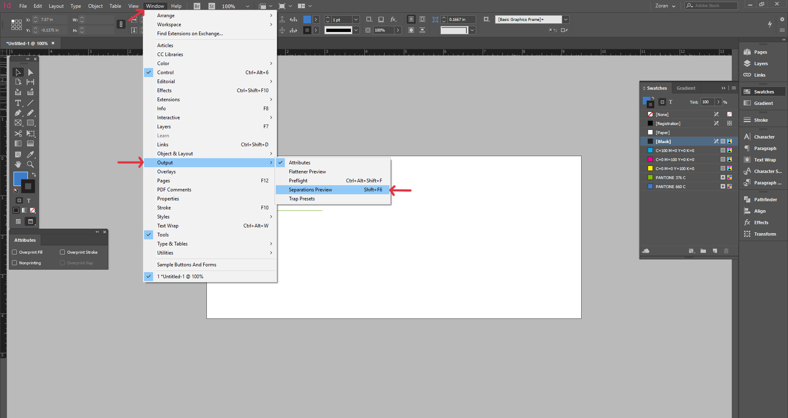Check the Nonprinting option
The width and height of the screenshot is (788, 418).
(x=15, y=263)
